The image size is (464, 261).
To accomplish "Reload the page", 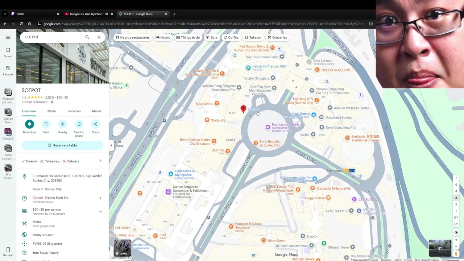I will coord(21,24).
